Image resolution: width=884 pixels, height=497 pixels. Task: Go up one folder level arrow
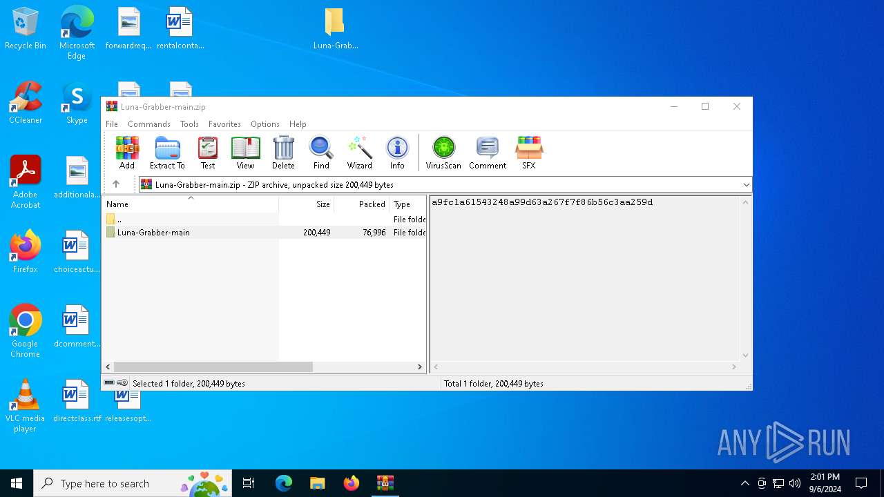[x=116, y=184]
